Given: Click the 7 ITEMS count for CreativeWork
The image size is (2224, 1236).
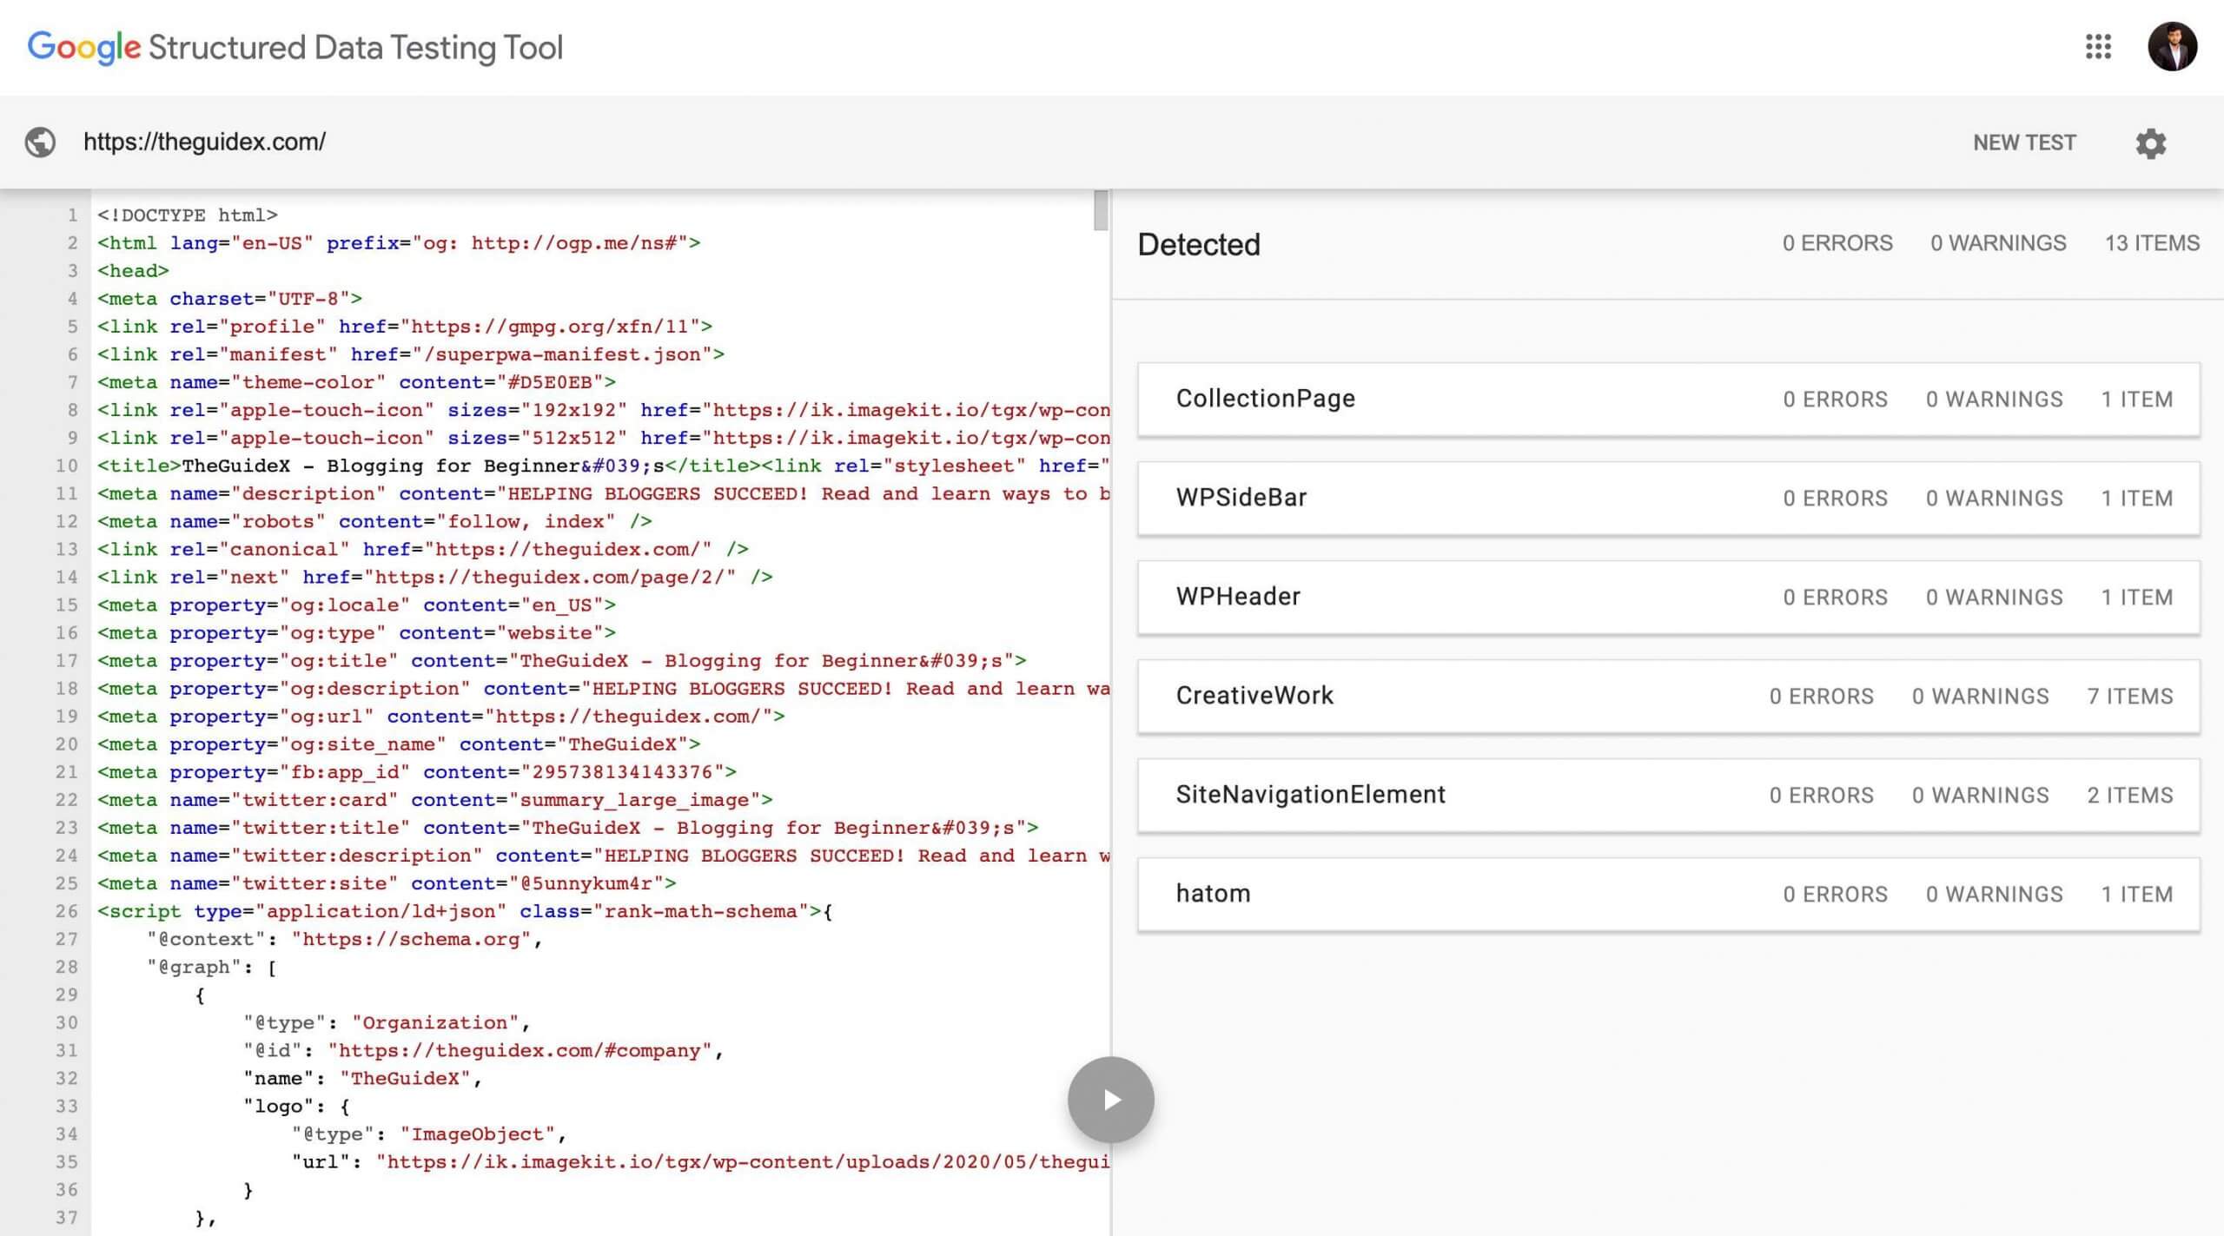Looking at the screenshot, I should point(2130,697).
